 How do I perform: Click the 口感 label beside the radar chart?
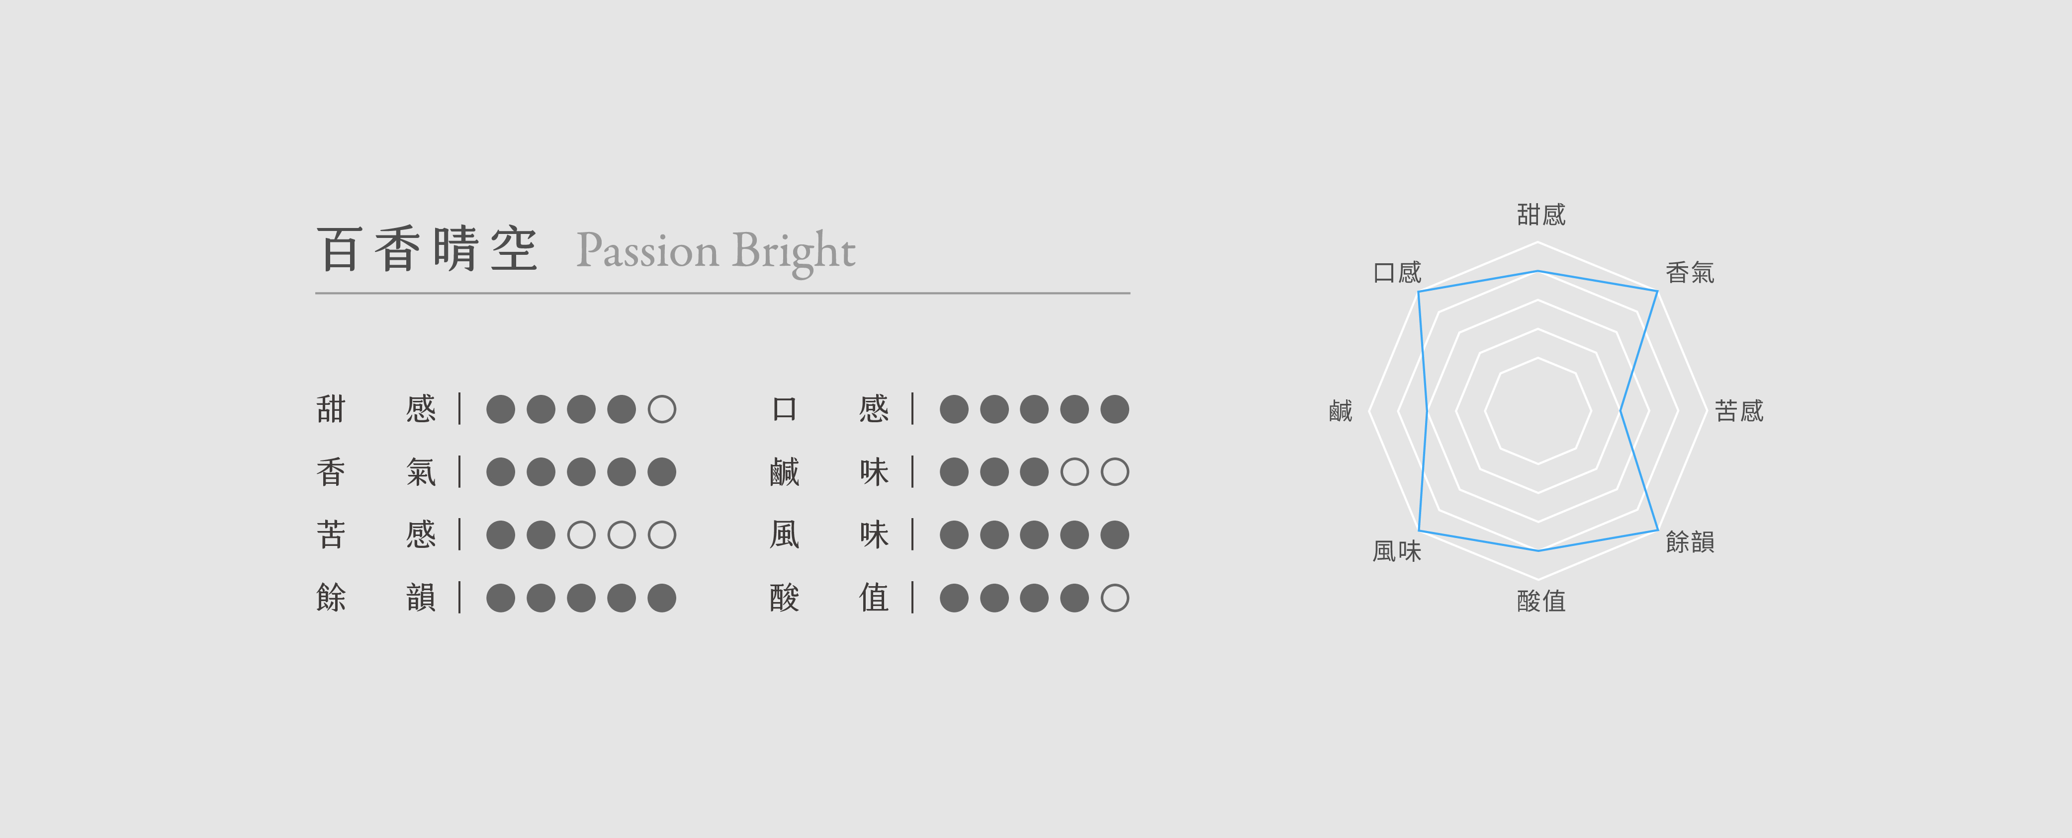pos(1397,273)
